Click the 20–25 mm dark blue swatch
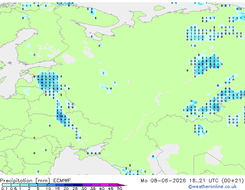 (69, 185)
